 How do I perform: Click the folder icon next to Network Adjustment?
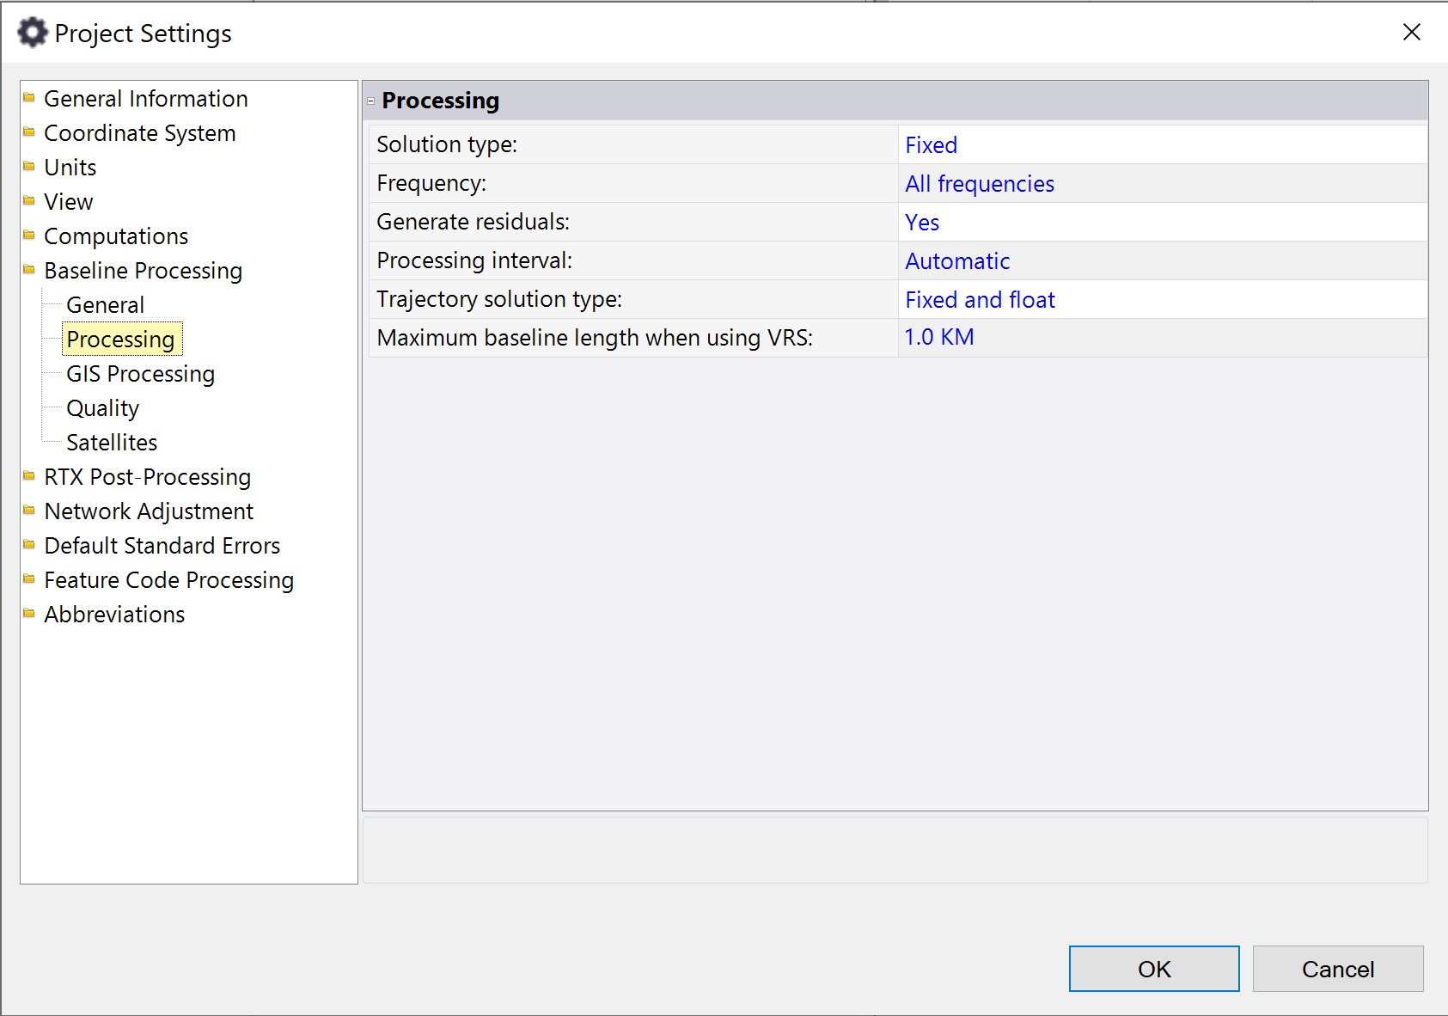pyautogui.click(x=29, y=511)
